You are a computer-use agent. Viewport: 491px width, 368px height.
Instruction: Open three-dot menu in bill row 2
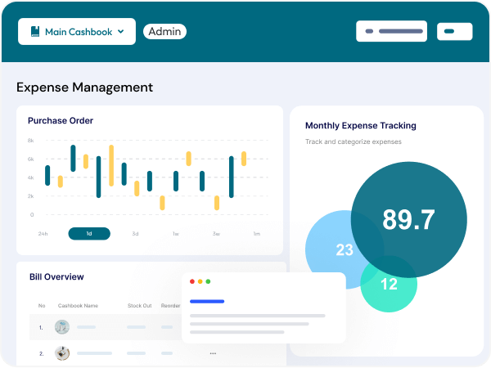coord(213,353)
